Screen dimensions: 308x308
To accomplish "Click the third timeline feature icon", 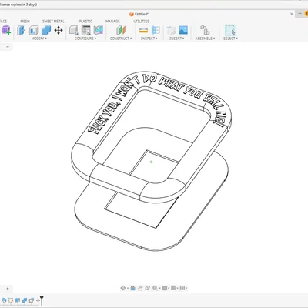I will [x=18, y=300].
